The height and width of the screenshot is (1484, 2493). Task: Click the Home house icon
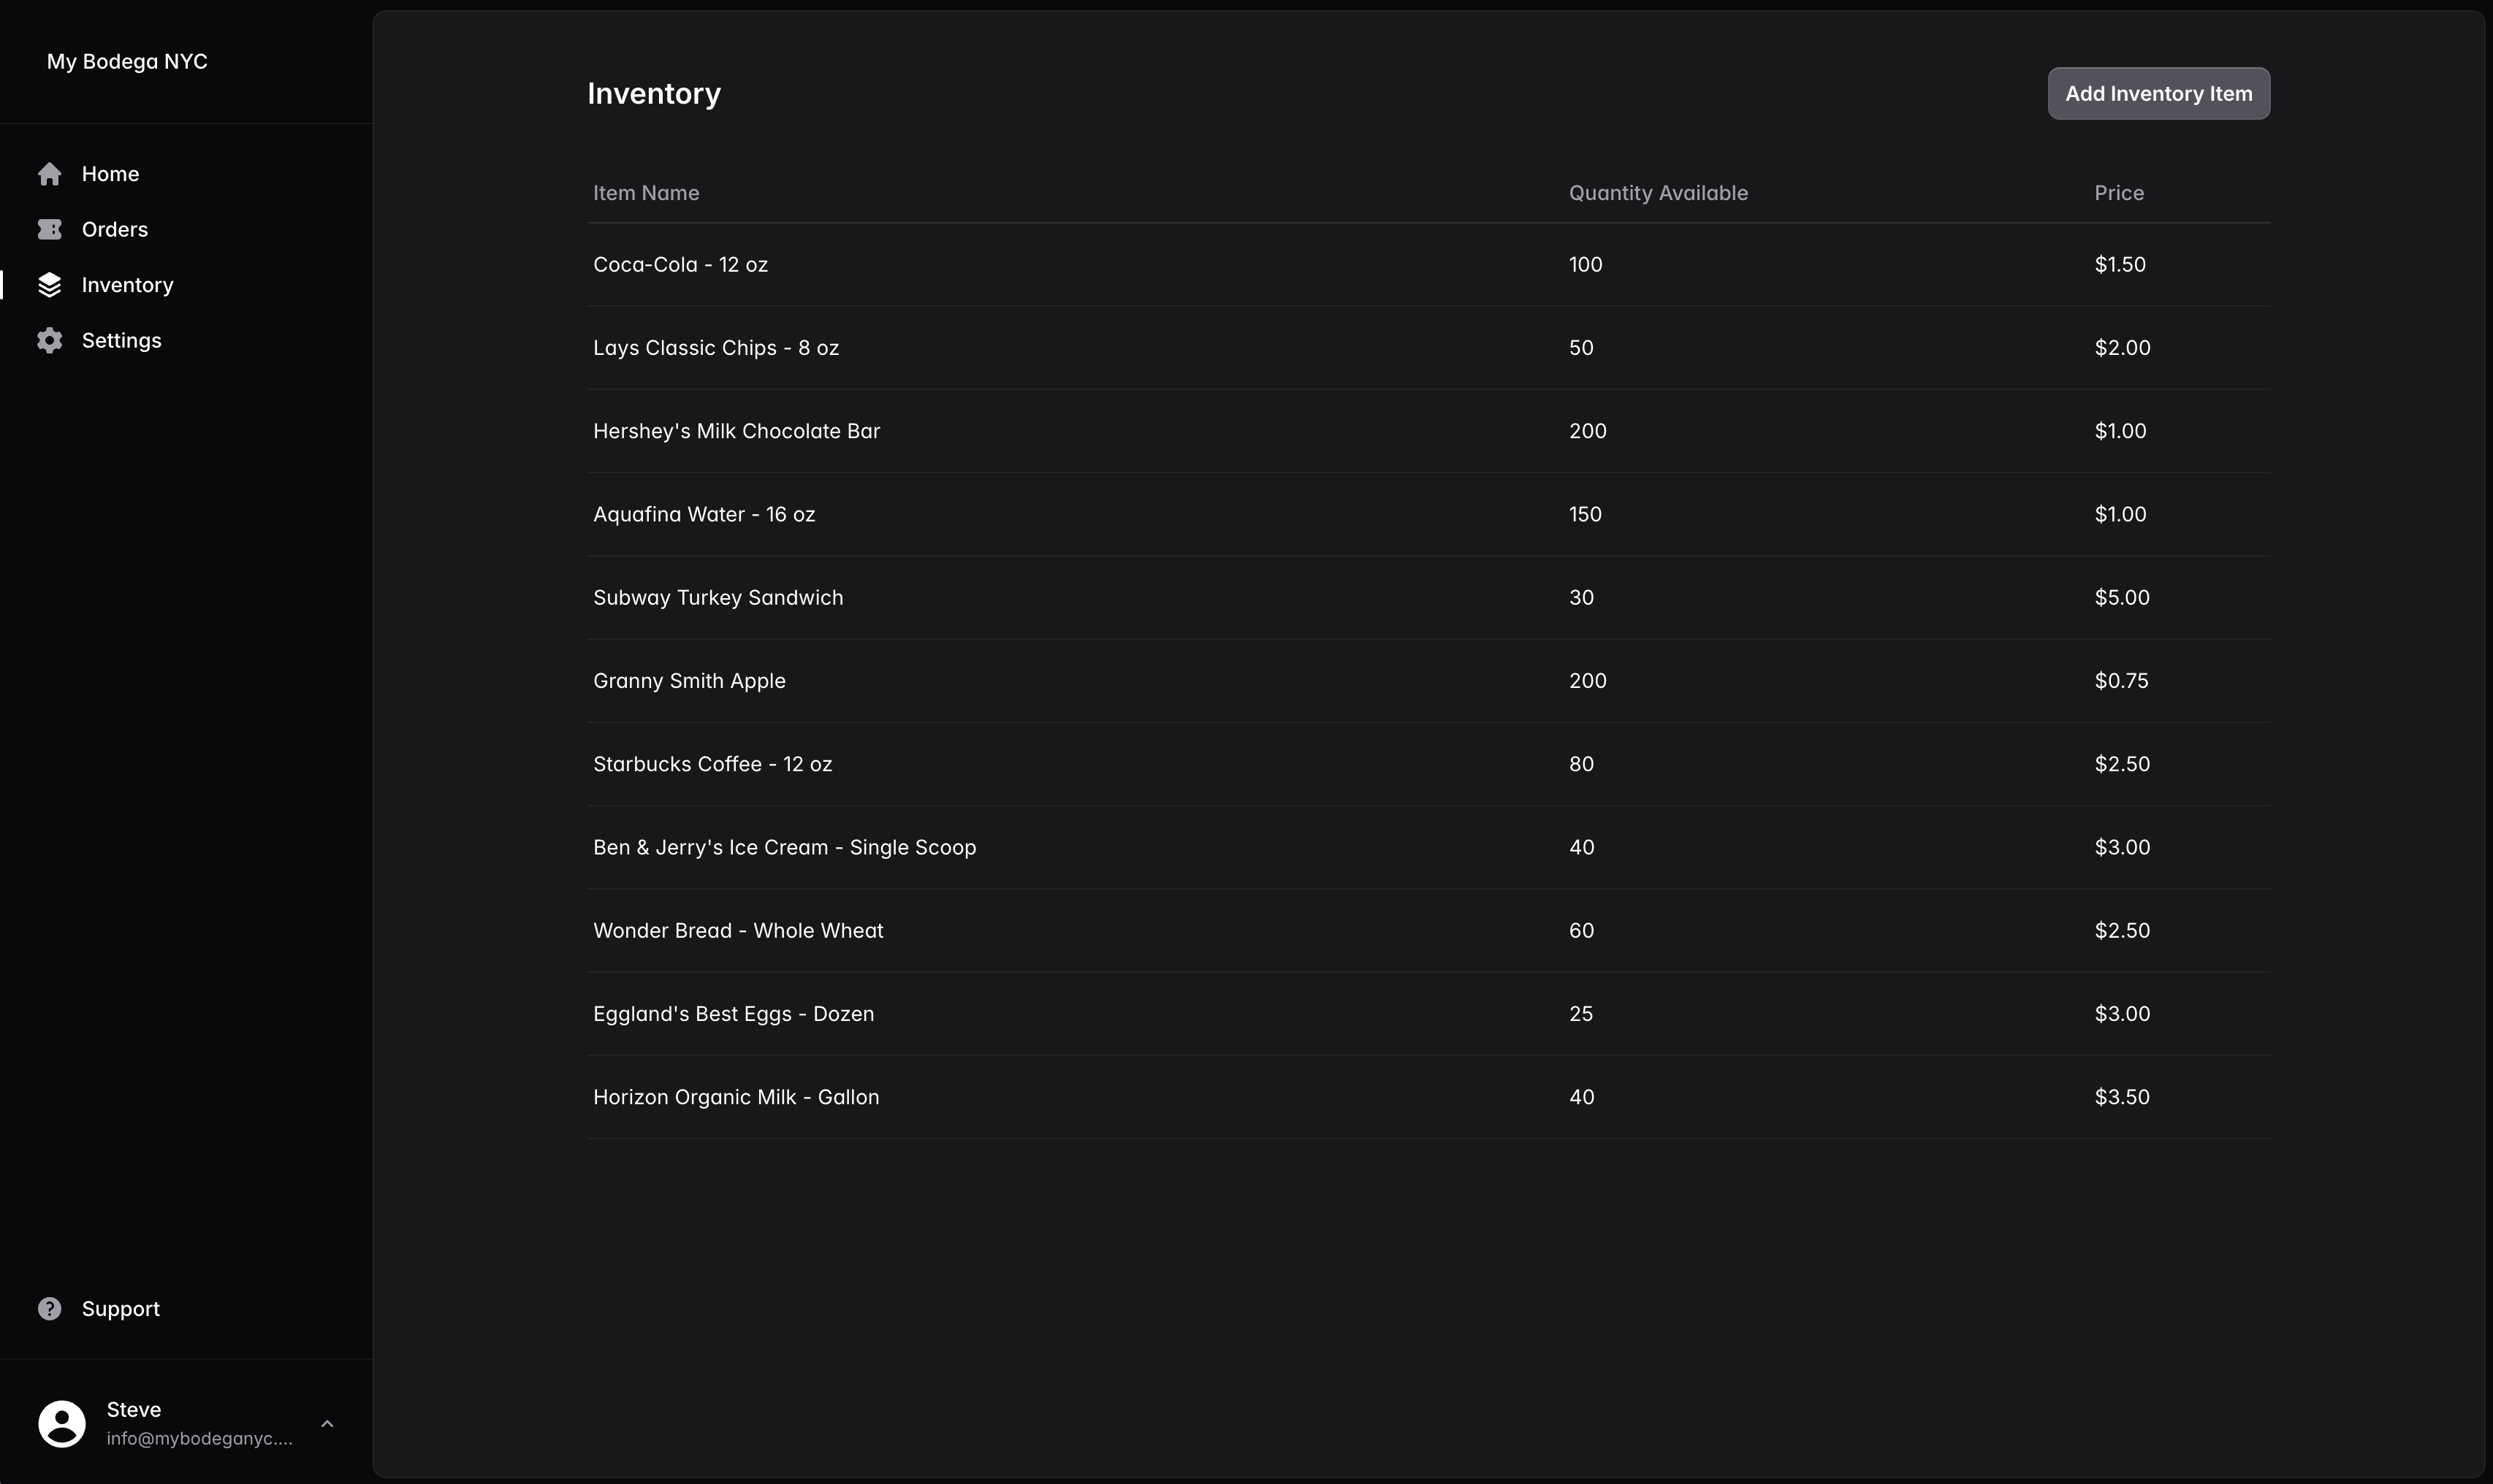(x=50, y=174)
